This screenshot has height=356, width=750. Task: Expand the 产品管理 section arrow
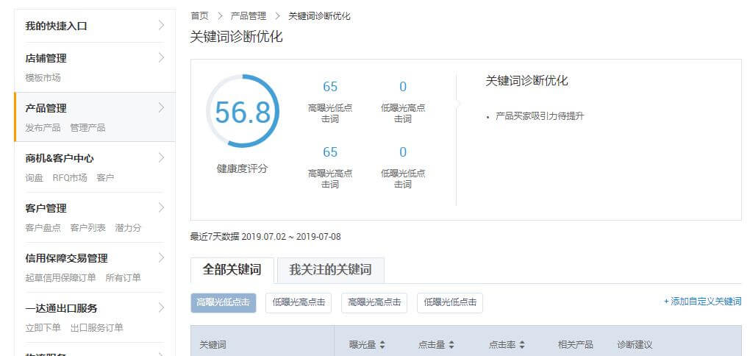point(161,108)
